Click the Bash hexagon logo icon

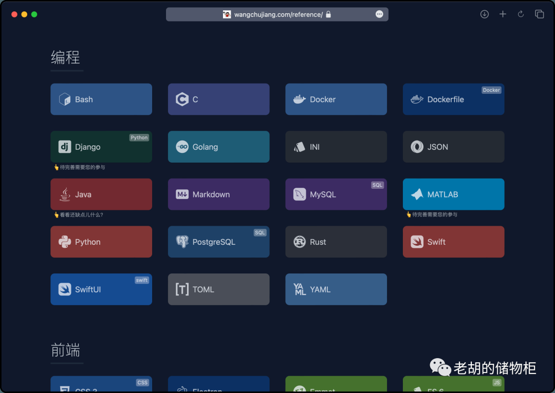(65, 100)
